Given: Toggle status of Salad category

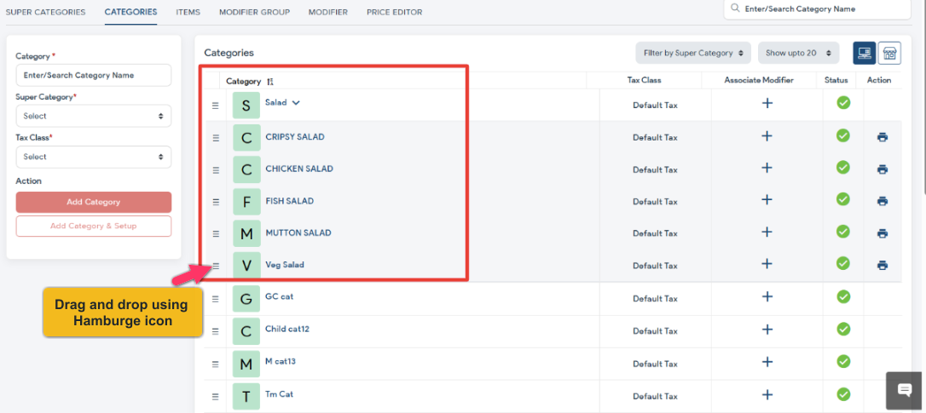Looking at the screenshot, I should (843, 103).
